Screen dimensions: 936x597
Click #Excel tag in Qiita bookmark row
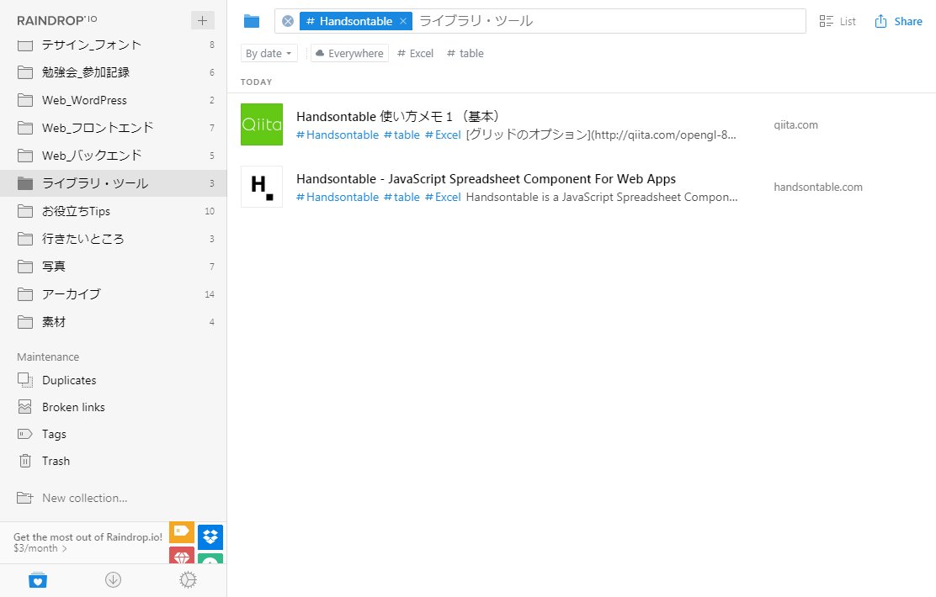click(443, 135)
